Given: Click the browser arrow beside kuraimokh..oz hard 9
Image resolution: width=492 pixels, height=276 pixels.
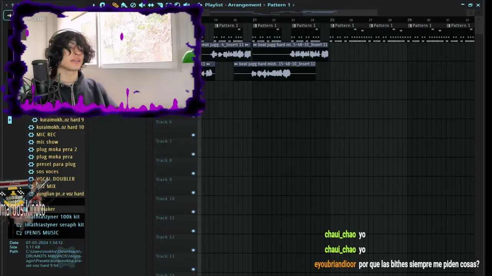Looking at the screenshot, I should pos(10,120).
